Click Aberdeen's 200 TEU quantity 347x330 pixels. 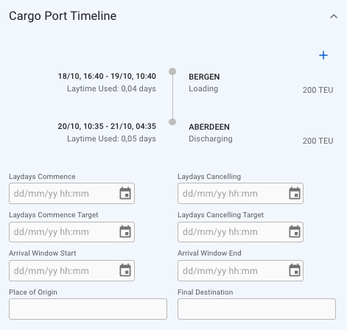pos(318,141)
